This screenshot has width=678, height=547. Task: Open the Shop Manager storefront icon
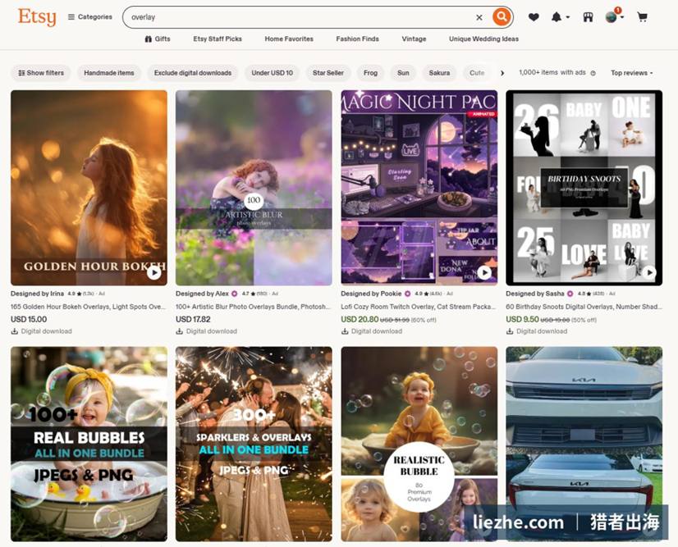pyautogui.click(x=588, y=17)
